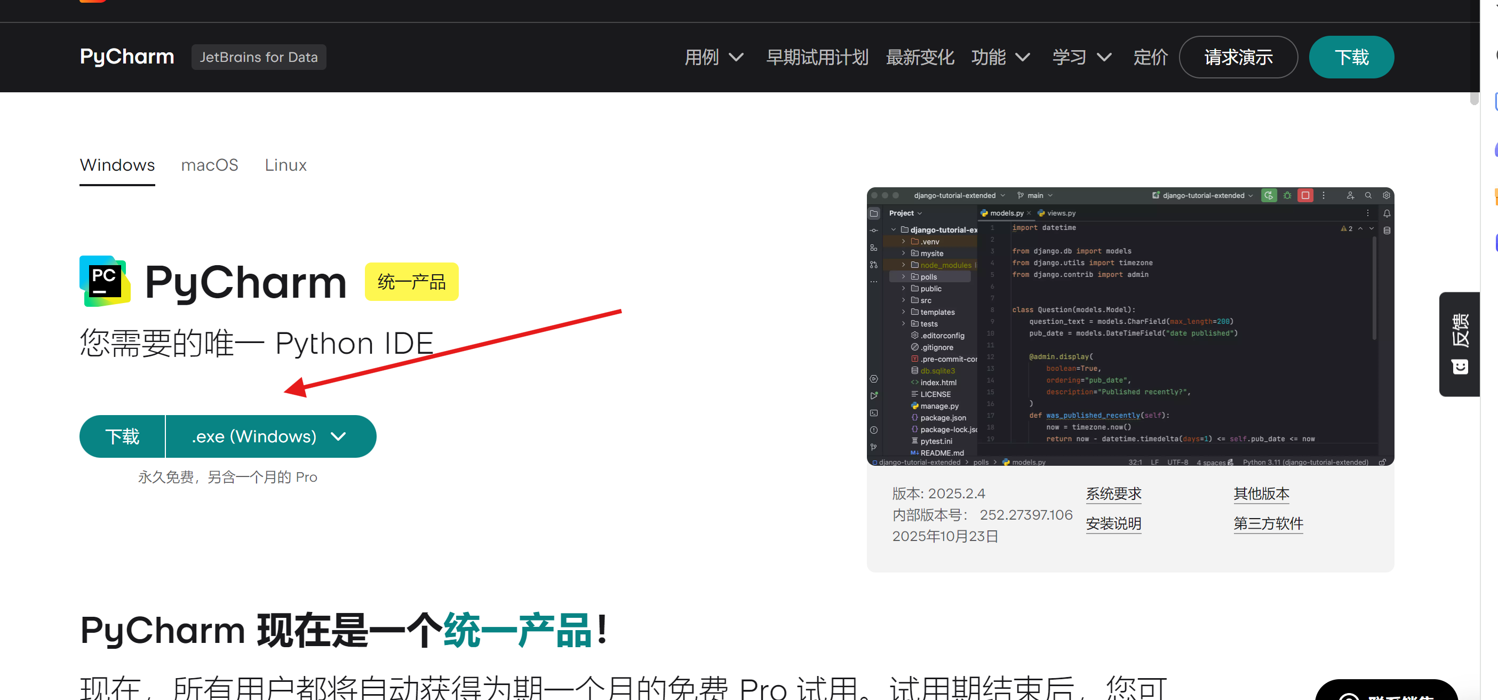Switch to the Linux tab
This screenshot has height=700, width=1498.
pos(285,165)
